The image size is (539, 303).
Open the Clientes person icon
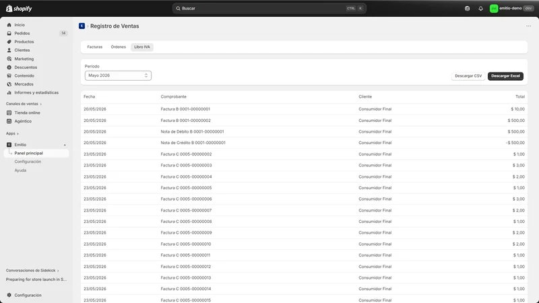9,50
